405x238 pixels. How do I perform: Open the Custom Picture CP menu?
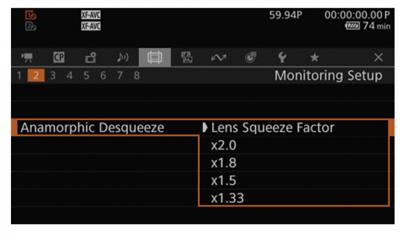pos(59,57)
